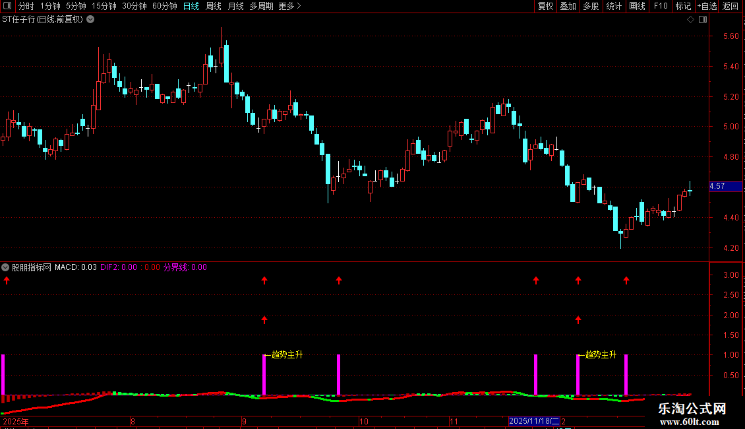
Task: Open the 多周期 multi-period view
Action: 261,6
